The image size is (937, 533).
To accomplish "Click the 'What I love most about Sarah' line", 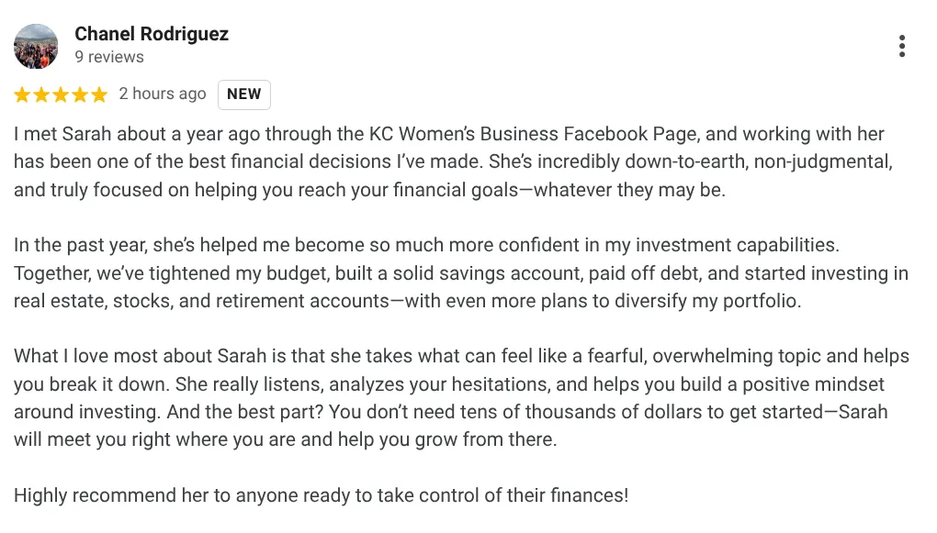I will (x=461, y=356).
